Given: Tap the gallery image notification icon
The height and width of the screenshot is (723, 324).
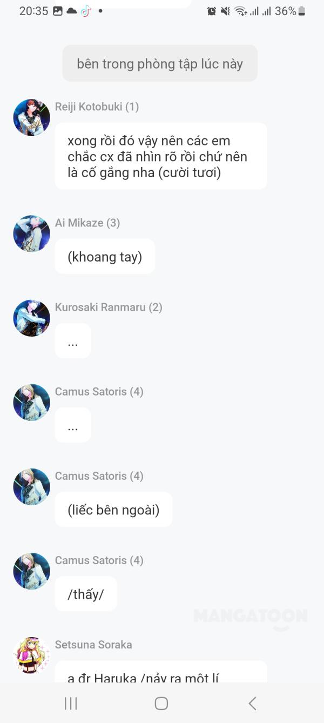Looking at the screenshot, I should [58, 11].
